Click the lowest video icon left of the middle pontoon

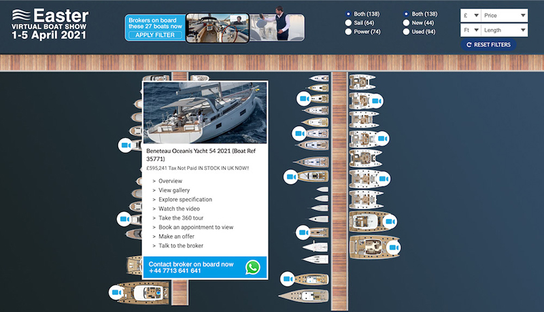288,279
